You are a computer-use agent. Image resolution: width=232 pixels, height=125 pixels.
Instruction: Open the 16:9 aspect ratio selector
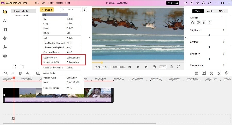tap(163, 67)
